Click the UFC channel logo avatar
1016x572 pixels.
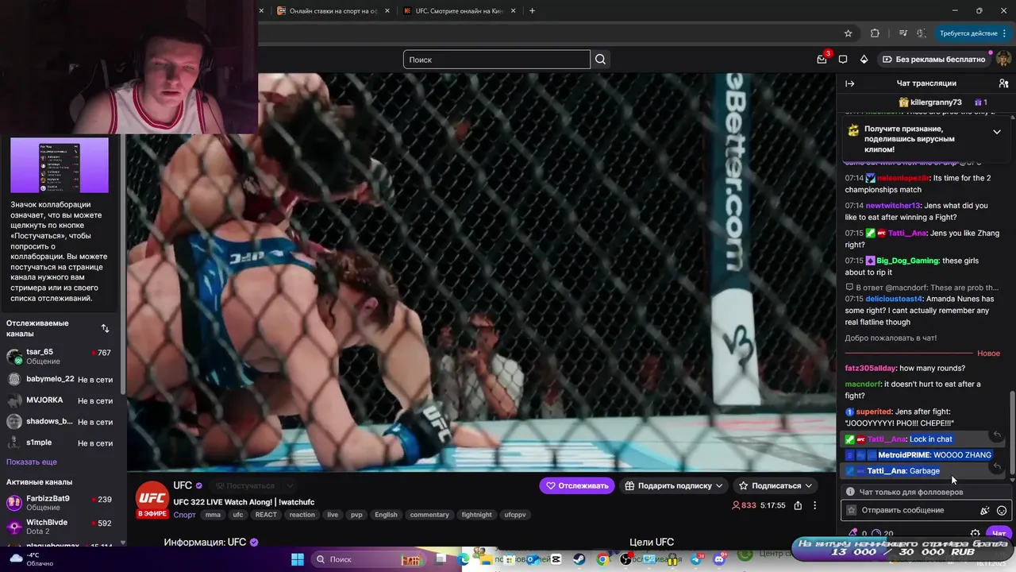[152, 498]
